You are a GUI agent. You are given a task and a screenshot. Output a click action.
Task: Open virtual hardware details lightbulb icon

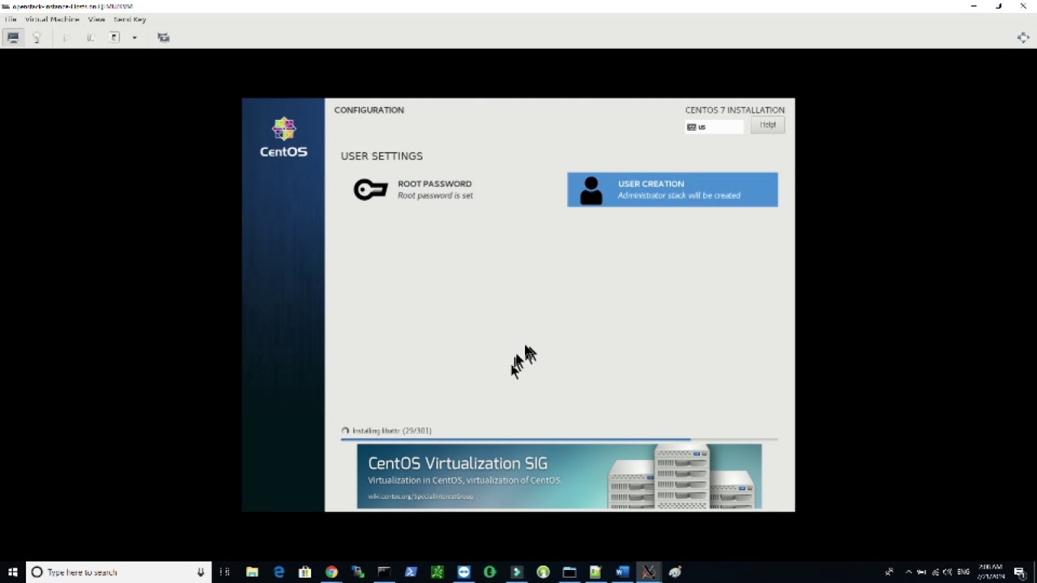pos(36,37)
